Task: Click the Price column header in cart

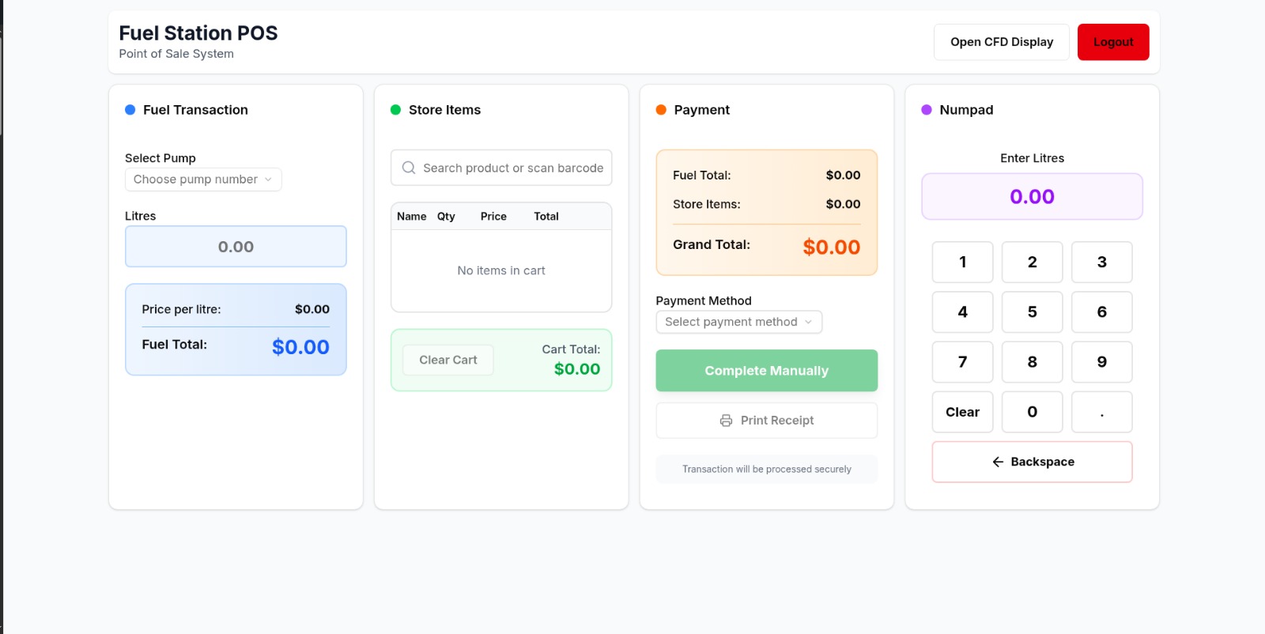Action: point(493,217)
